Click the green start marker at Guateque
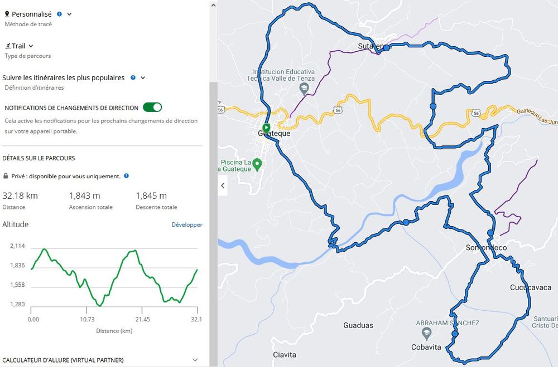Viewport: 558px width, 367px height. (x=267, y=127)
